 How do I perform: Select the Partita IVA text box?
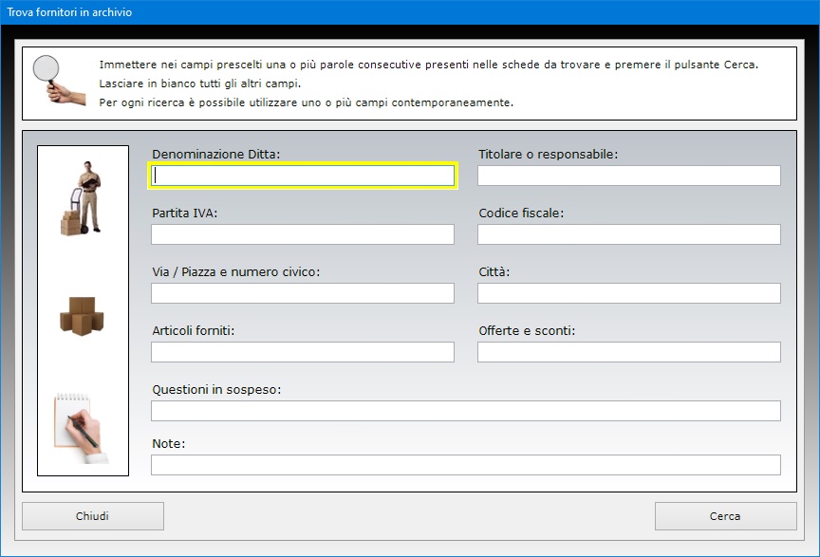pyautogui.click(x=303, y=234)
